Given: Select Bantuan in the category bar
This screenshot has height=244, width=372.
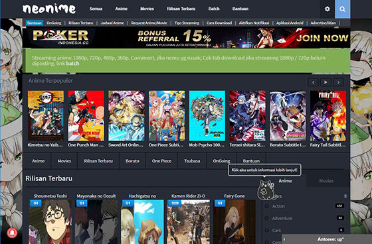Looking at the screenshot, I should click(251, 161).
